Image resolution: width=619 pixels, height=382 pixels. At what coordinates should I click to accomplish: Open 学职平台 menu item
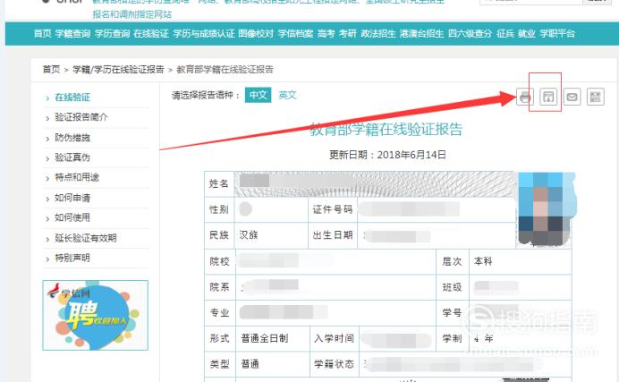tap(557, 33)
